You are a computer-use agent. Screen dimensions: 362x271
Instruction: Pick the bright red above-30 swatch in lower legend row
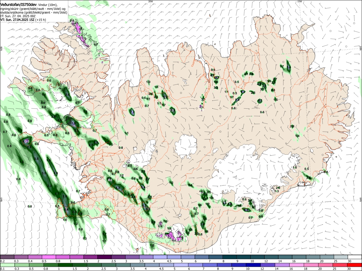click(x=354, y=265)
